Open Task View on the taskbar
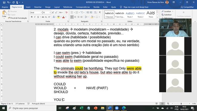This screenshot has height=111, width=197. click(x=60, y=108)
